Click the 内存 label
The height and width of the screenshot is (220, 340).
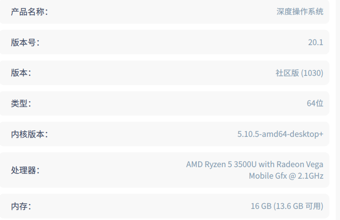pyautogui.click(x=21, y=207)
